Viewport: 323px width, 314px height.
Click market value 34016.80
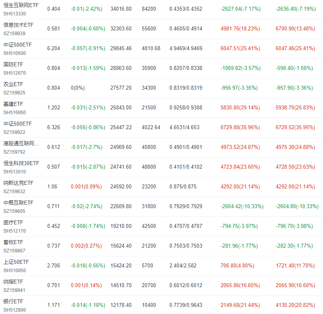pyautogui.click(x=121, y=9)
